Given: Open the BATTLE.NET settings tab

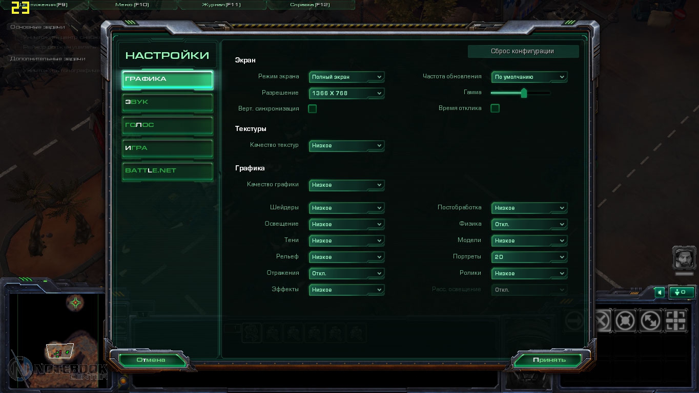Looking at the screenshot, I should [168, 171].
